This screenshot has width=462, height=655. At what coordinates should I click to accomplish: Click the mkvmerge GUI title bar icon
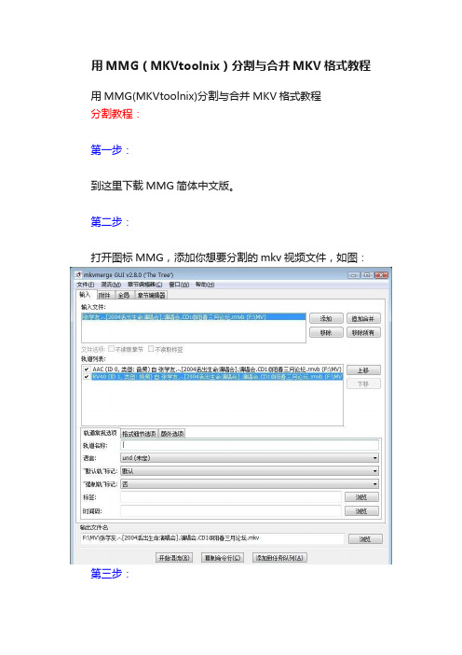[78, 275]
